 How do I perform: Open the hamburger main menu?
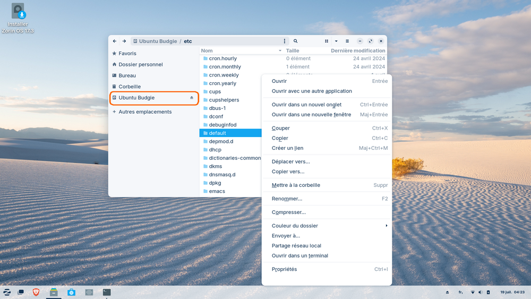pyautogui.click(x=347, y=41)
